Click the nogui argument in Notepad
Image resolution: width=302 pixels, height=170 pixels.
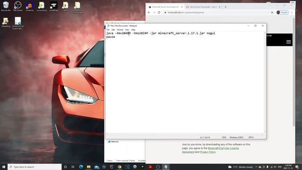click(x=211, y=33)
